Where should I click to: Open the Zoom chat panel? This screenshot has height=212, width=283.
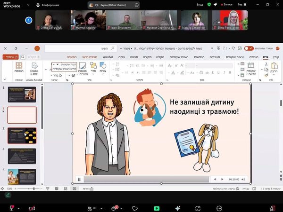tap(114, 208)
